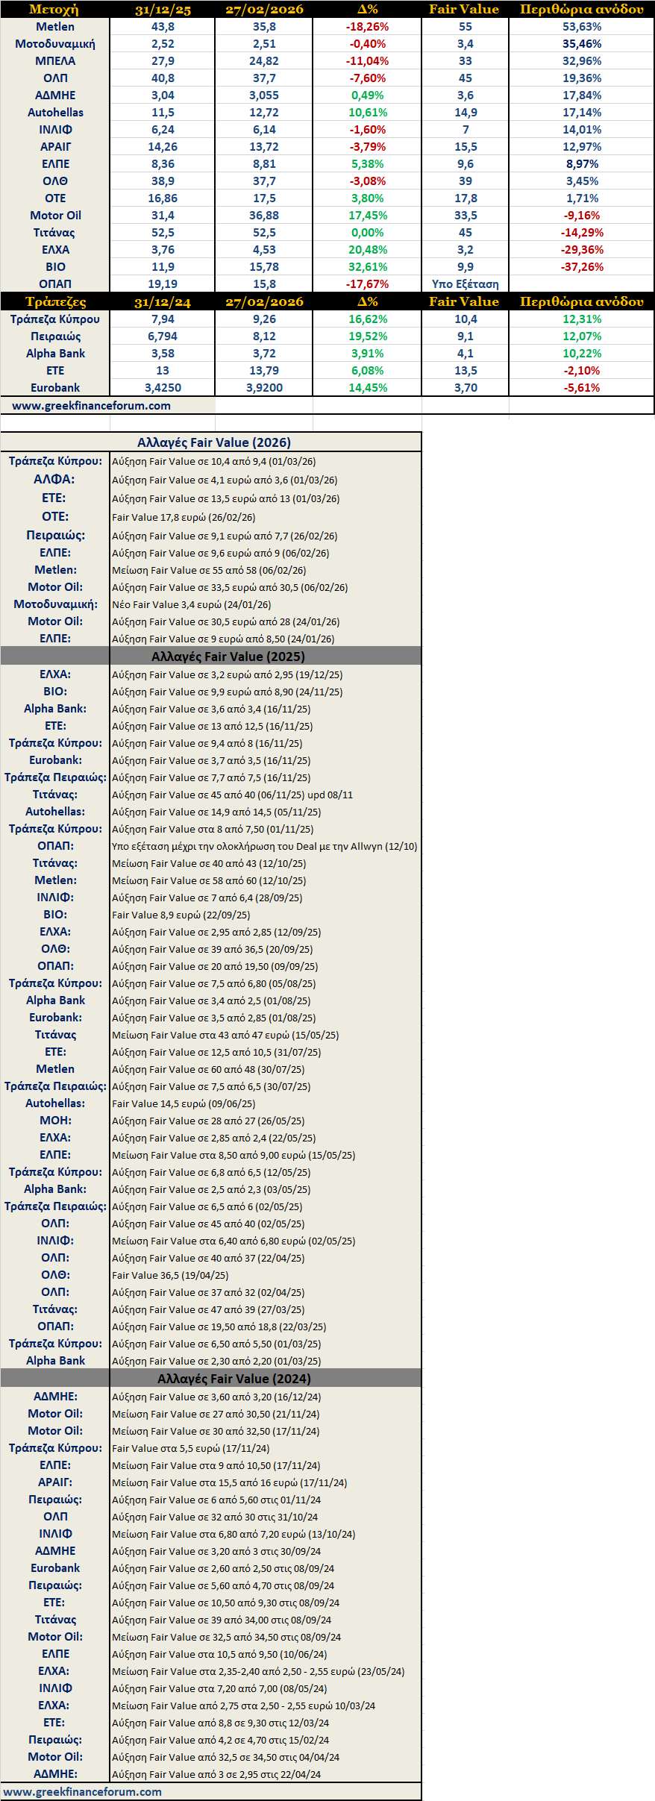
Task: Click ΑΡΑΙΓ price 14,26
Action: (x=163, y=147)
